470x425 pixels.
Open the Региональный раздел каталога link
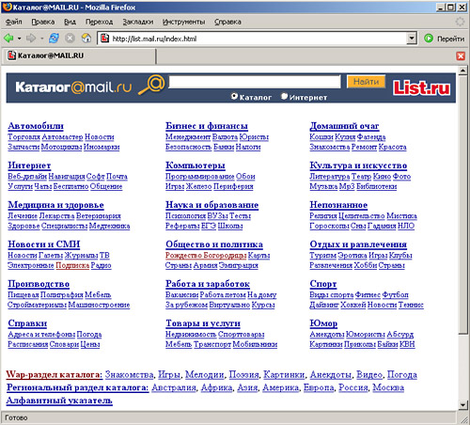click(x=77, y=387)
